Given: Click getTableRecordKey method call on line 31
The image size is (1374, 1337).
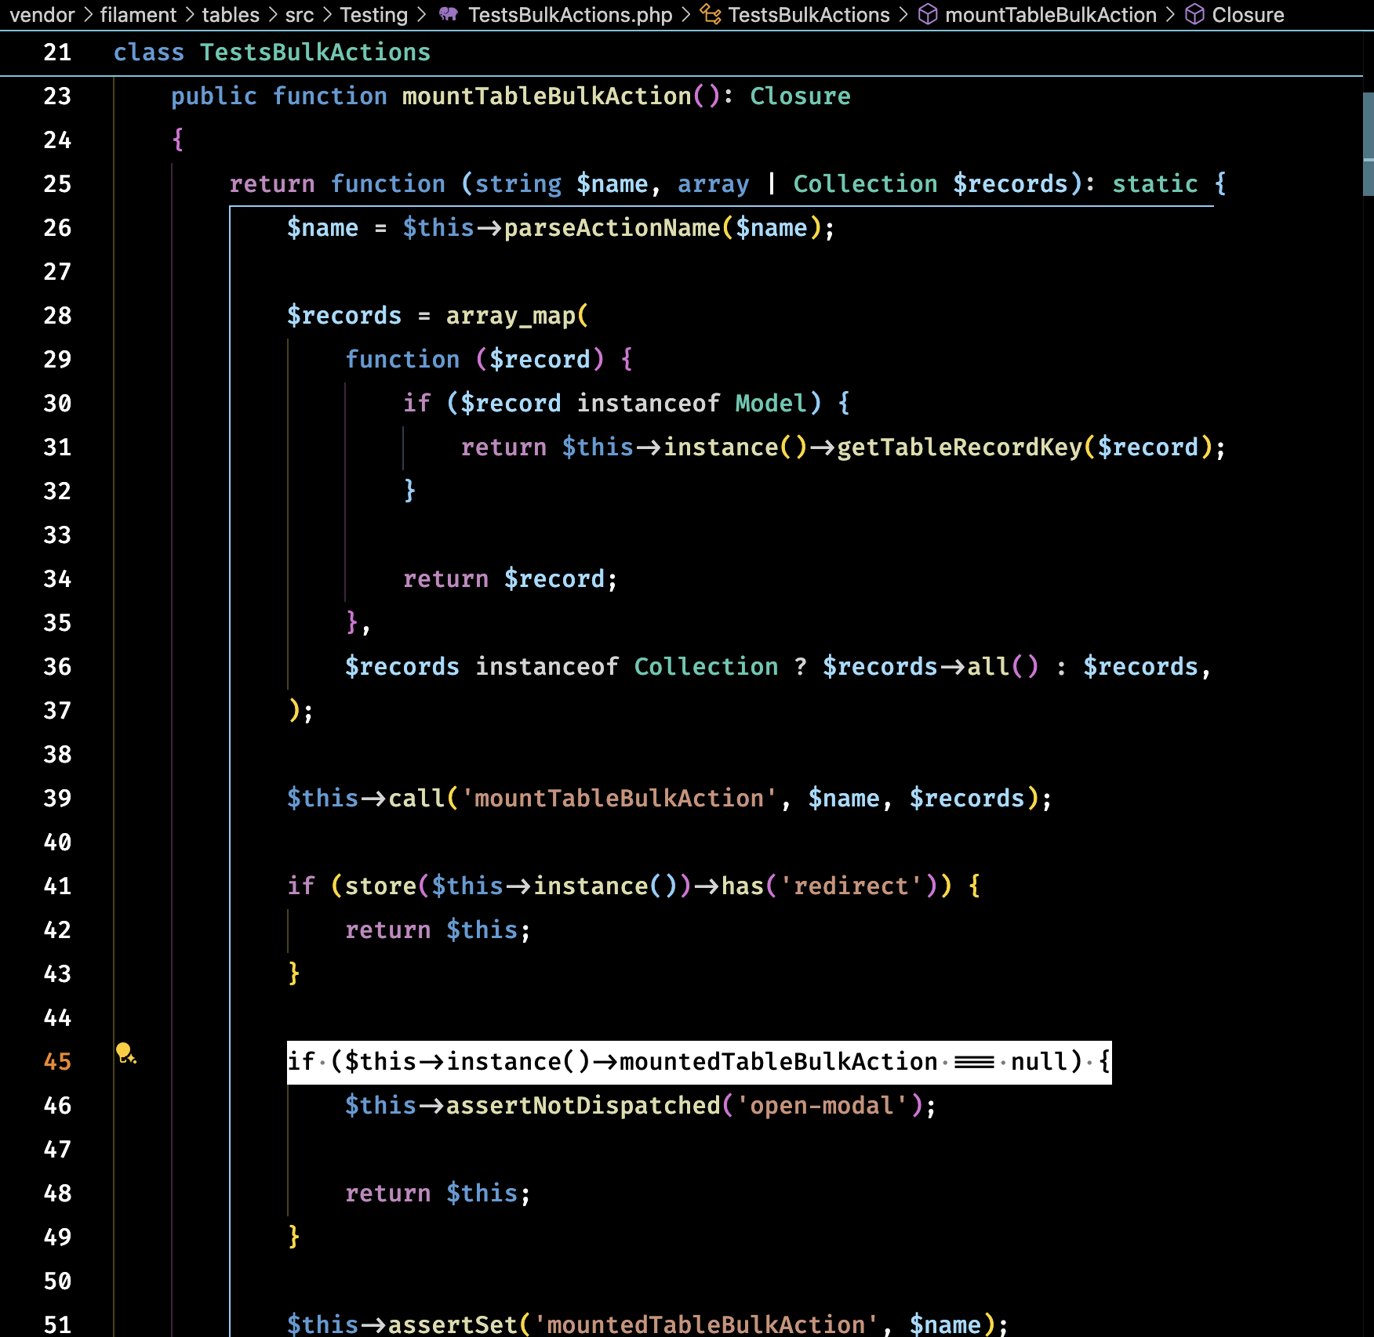Looking at the screenshot, I should pos(959,447).
